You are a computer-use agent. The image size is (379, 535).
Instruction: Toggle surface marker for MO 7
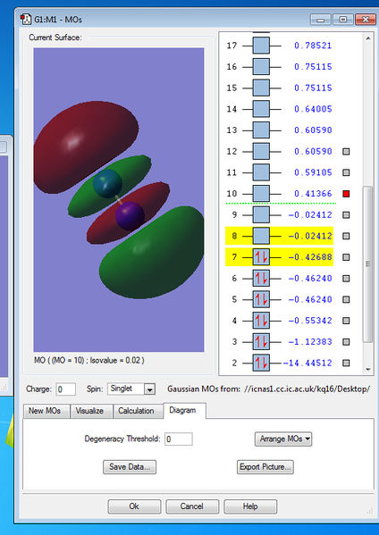pos(346,257)
